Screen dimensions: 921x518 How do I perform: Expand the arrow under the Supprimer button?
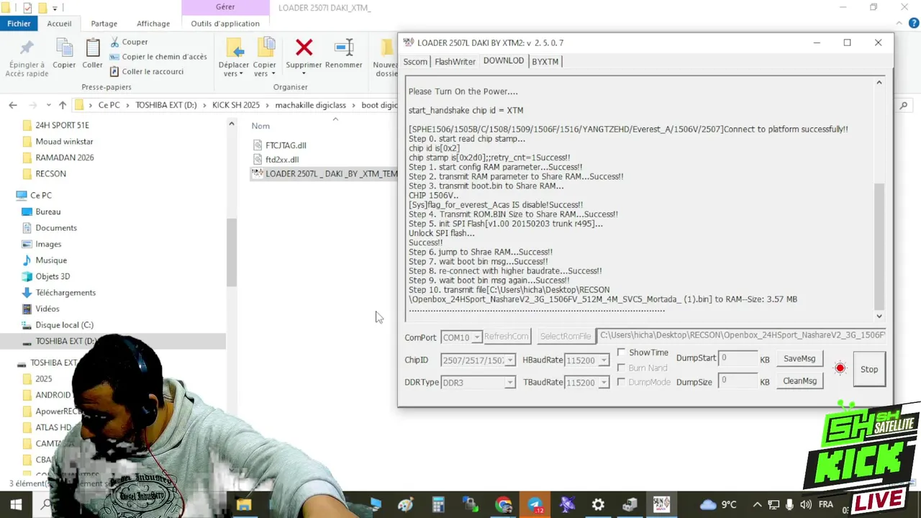point(304,73)
